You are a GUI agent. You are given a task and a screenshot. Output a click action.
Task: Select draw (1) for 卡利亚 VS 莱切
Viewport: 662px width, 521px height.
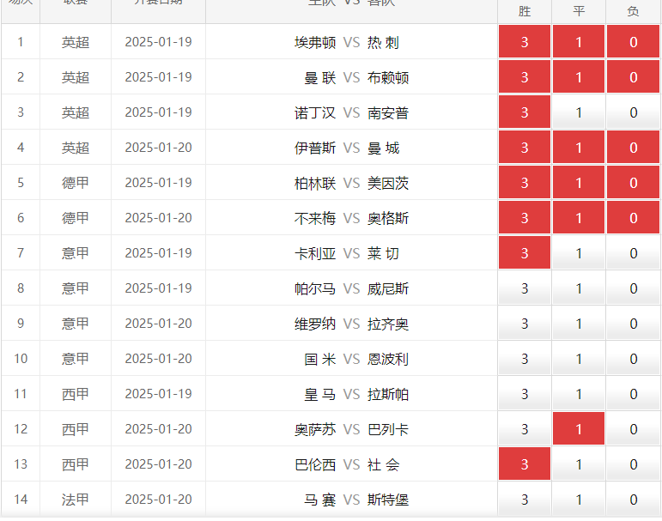(579, 253)
